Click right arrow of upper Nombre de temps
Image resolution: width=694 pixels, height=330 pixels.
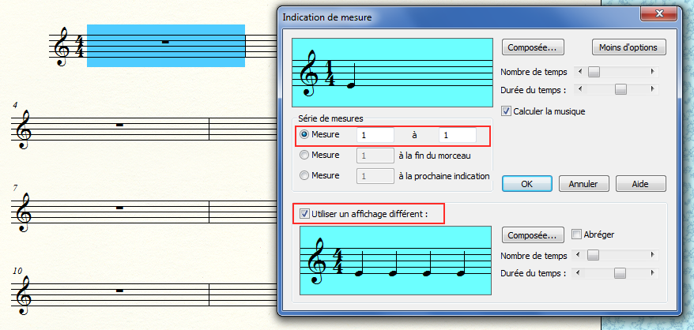(x=652, y=72)
